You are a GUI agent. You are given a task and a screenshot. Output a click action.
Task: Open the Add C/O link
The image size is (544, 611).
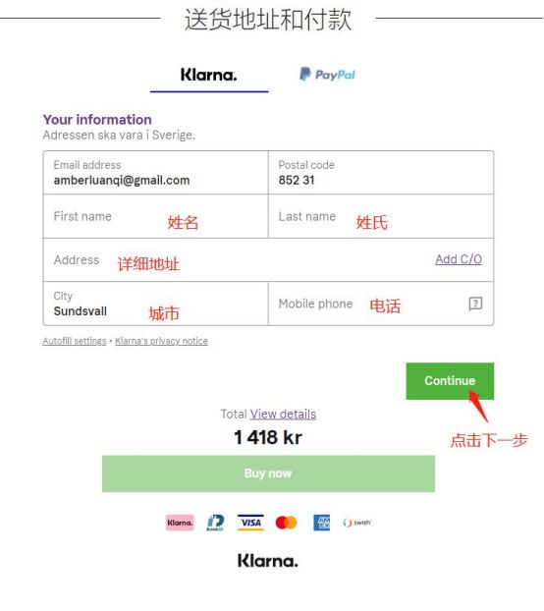[x=459, y=259]
